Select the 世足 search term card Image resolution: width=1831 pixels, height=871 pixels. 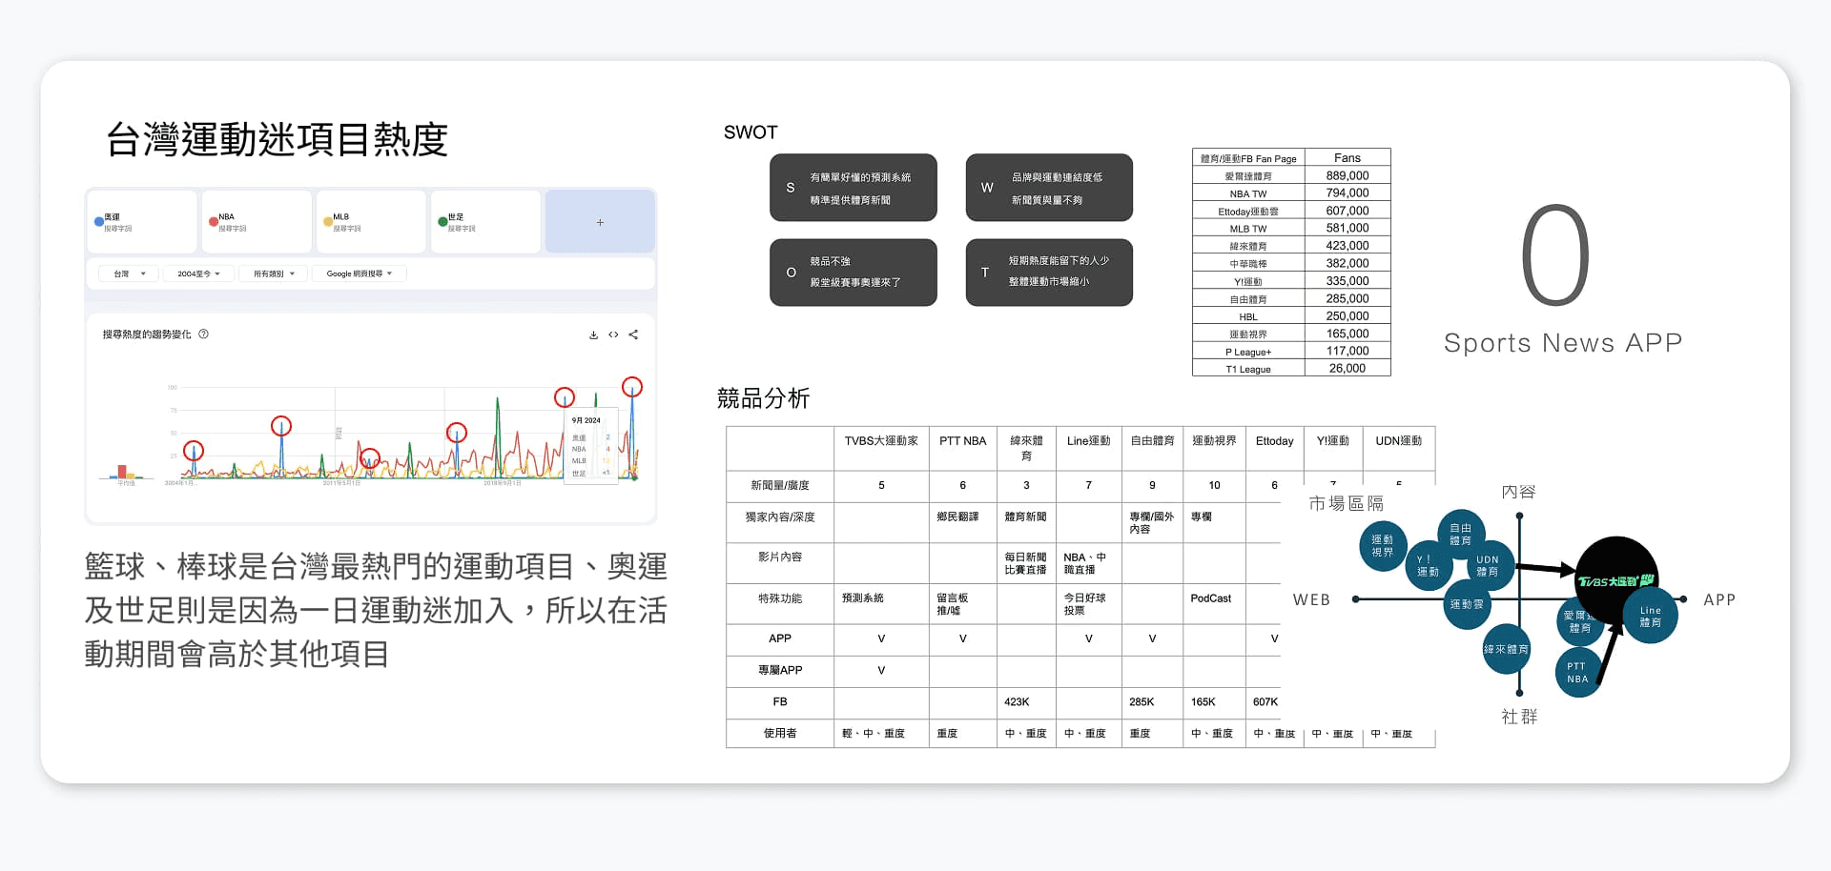click(485, 222)
